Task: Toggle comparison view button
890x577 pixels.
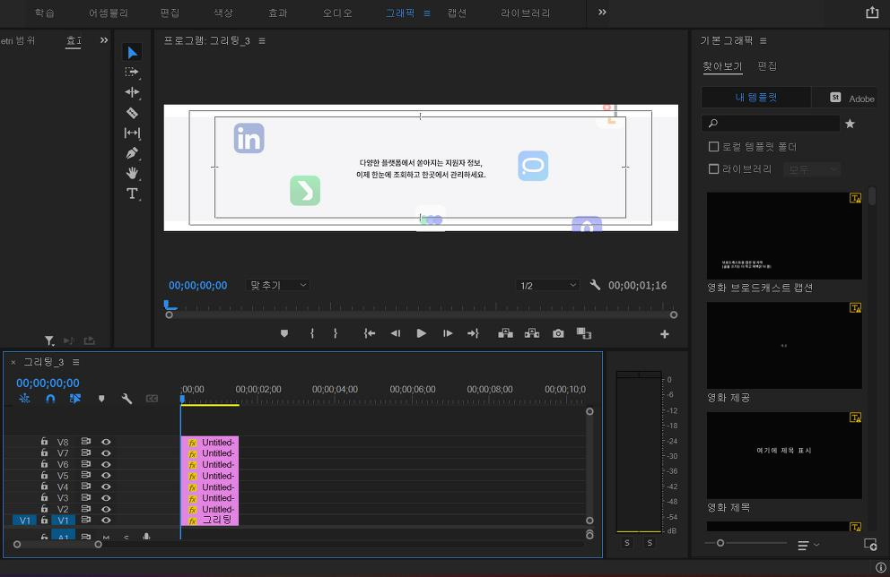Action: click(x=584, y=333)
